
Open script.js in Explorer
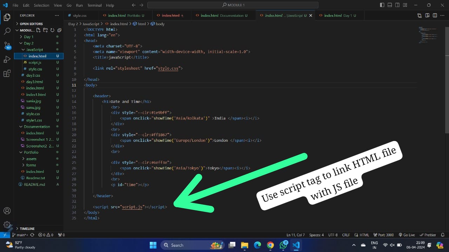pyautogui.click(x=35, y=62)
